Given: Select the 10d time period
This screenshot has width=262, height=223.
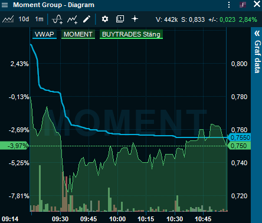Looking at the screenshot, I should (x=24, y=19).
